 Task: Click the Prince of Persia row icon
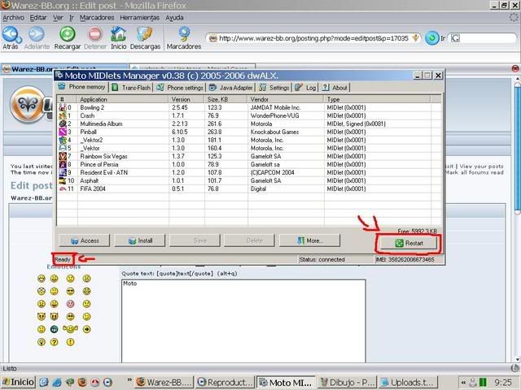(63, 164)
